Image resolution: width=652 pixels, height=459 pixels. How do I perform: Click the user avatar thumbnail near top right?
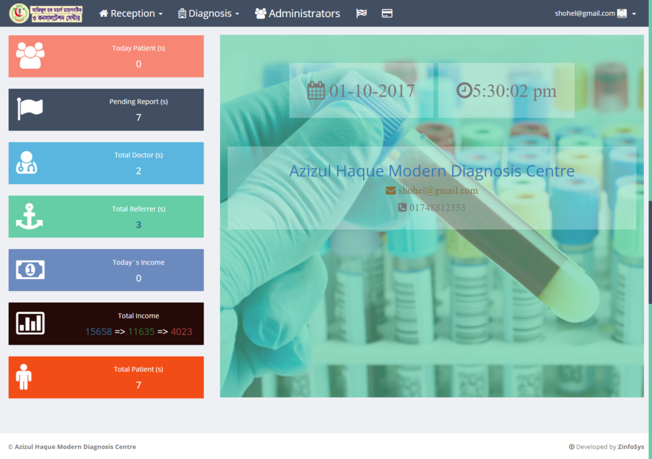(x=621, y=13)
